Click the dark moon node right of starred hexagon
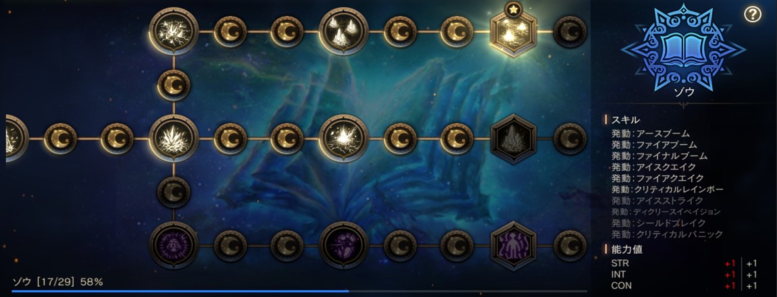Screen dimensions: 777x297 tap(570, 32)
